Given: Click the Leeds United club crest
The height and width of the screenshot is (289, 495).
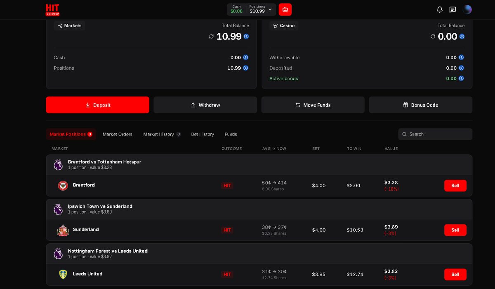Looking at the screenshot, I should point(63,274).
